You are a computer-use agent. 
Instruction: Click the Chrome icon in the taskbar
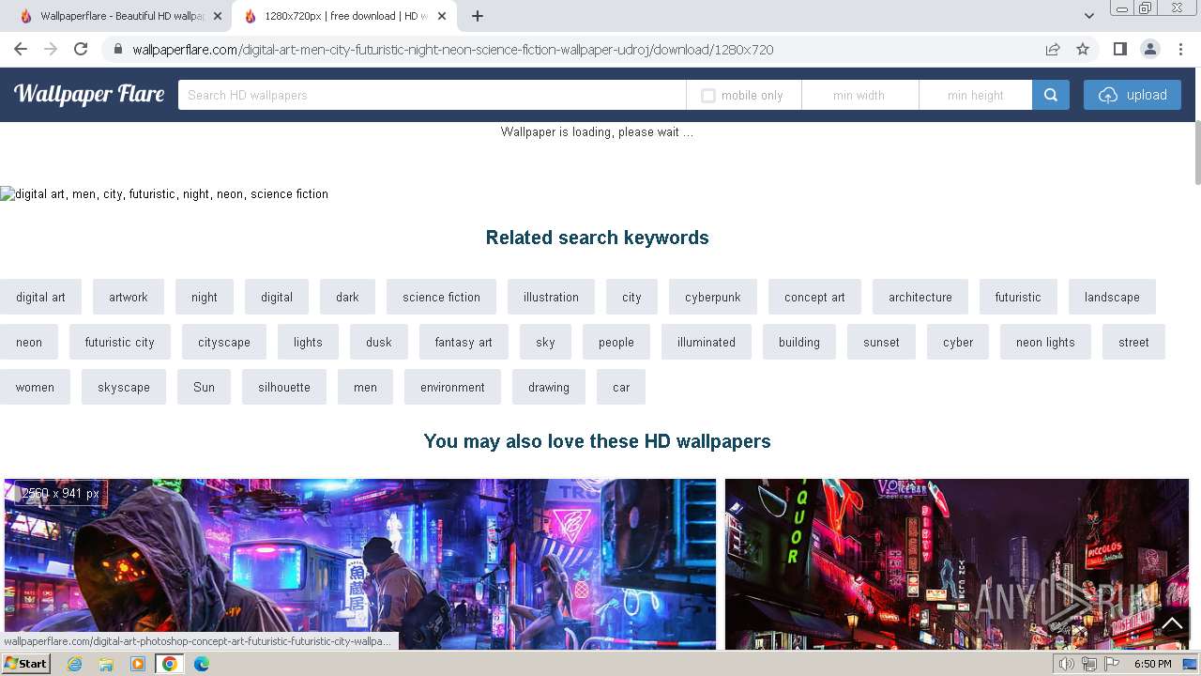pyautogui.click(x=170, y=664)
